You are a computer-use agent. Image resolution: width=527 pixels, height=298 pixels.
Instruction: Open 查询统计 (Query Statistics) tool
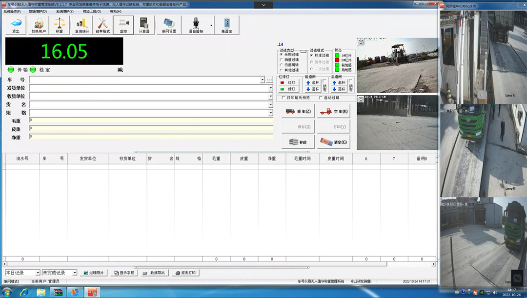click(81, 25)
